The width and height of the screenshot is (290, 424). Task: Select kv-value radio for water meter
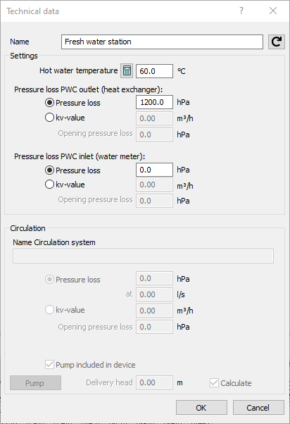click(49, 185)
